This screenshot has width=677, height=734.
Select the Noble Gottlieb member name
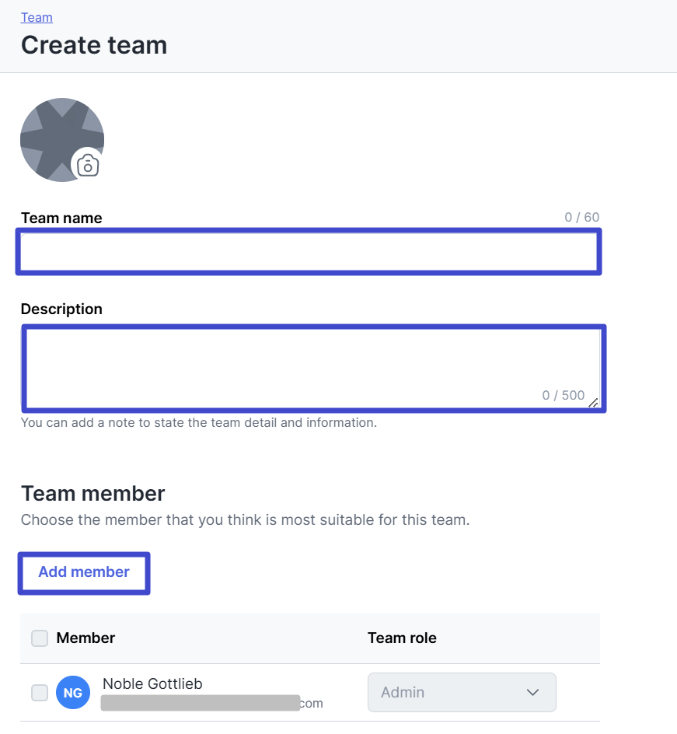coord(152,684)
